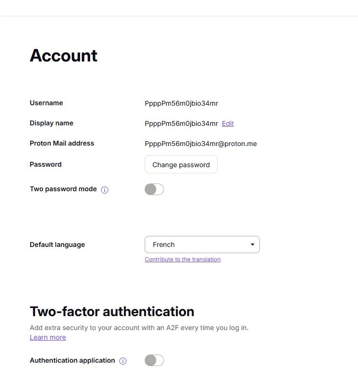
Task: Click the info icon beside Two password mode
Action: click(x=104, y=190)
